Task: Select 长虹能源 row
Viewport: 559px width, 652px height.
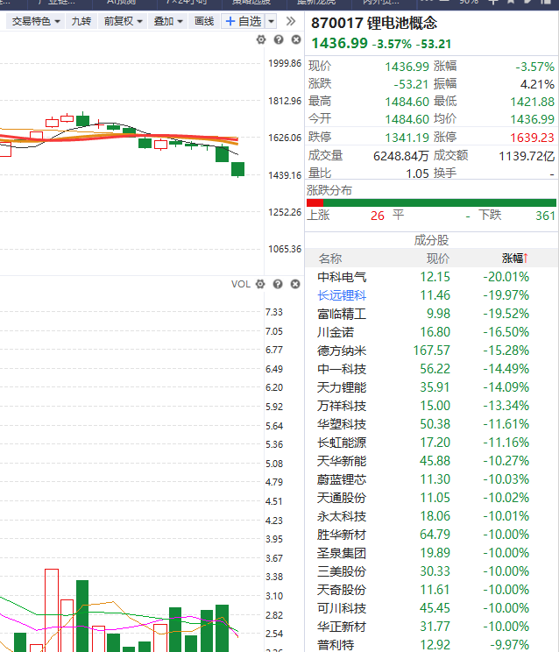Action: click(431, 443)
